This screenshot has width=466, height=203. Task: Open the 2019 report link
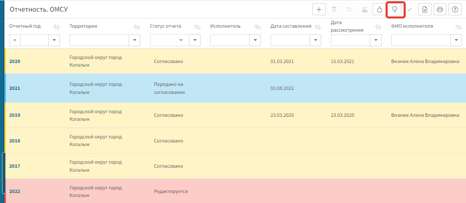pos(14,115)
